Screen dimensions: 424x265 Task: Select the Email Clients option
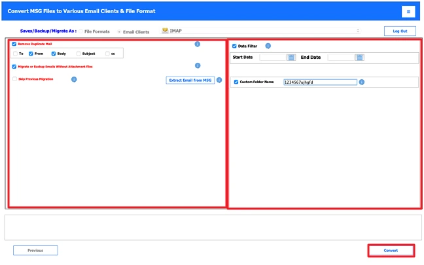pyautogui.click(x=119, y=31)
